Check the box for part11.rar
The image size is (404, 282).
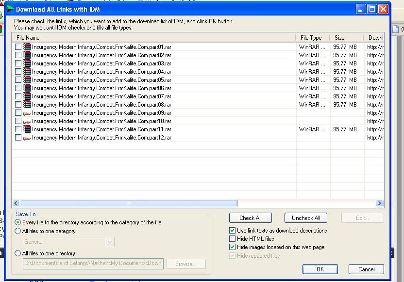[x=18, y=129]
